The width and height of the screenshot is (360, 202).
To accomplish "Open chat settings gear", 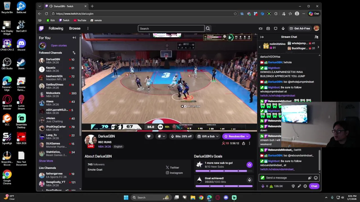I will click(305, 186).
